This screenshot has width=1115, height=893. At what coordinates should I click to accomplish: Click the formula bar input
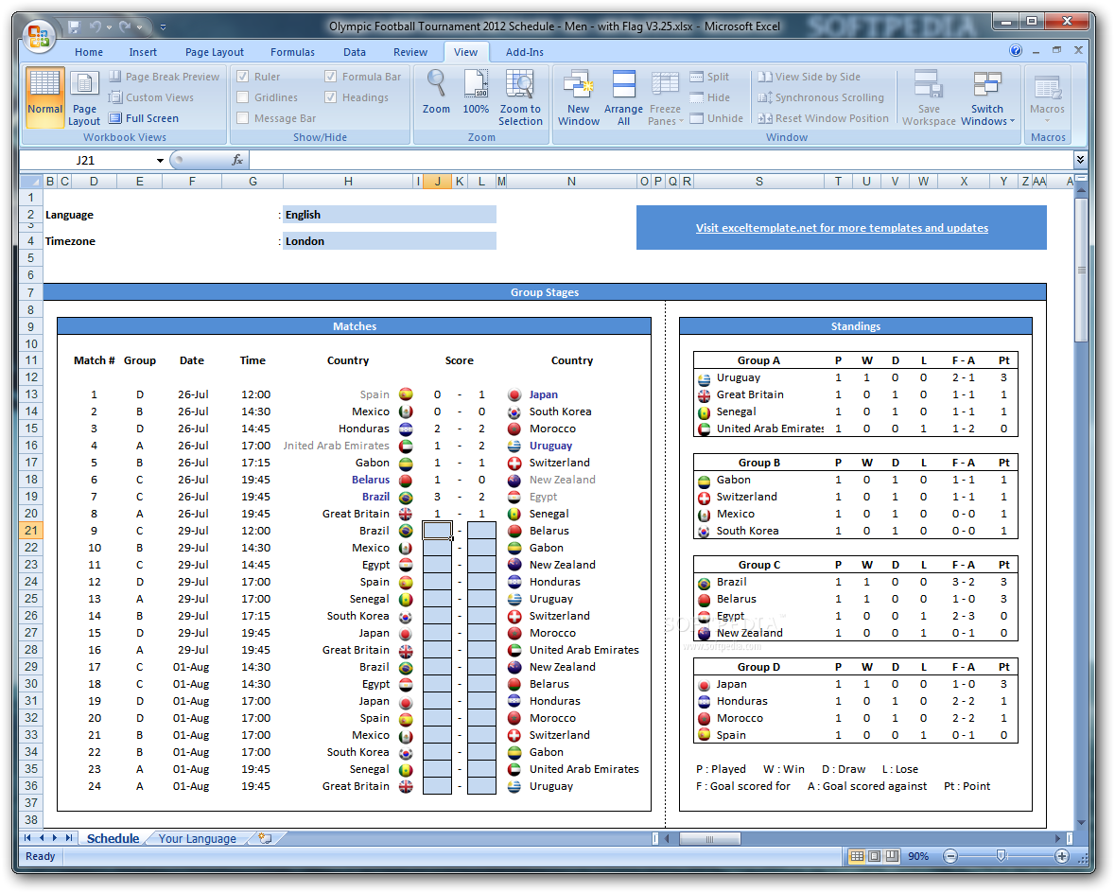click(660, 160)
